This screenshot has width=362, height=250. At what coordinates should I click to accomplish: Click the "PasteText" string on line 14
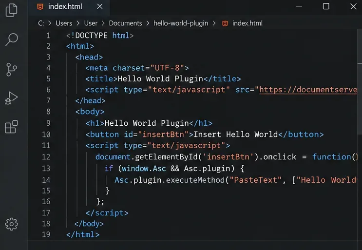(x=256, y=180)
